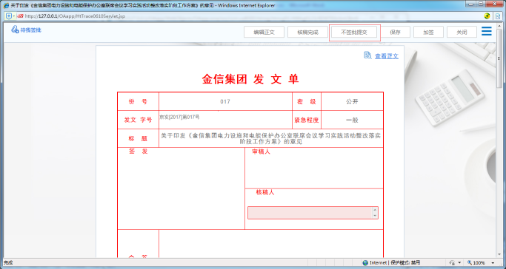Image resolution: width=506 pixels, height=269 pixels.
Task: Click the page icon at far right of address bar
Action: tap(498, 16)
